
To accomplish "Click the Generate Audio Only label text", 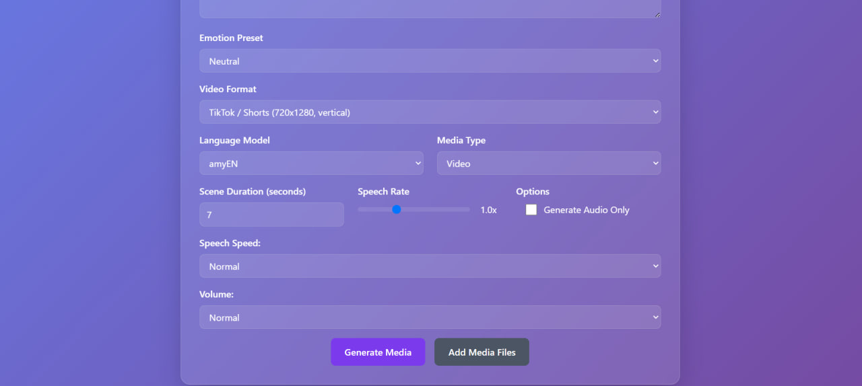I will 587,210.
